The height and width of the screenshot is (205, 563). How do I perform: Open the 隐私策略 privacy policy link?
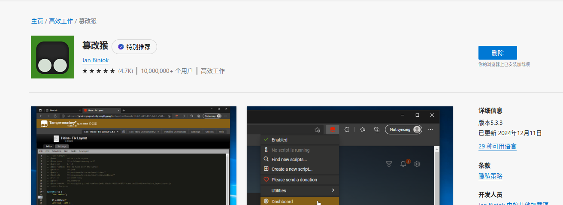point(490,176)
